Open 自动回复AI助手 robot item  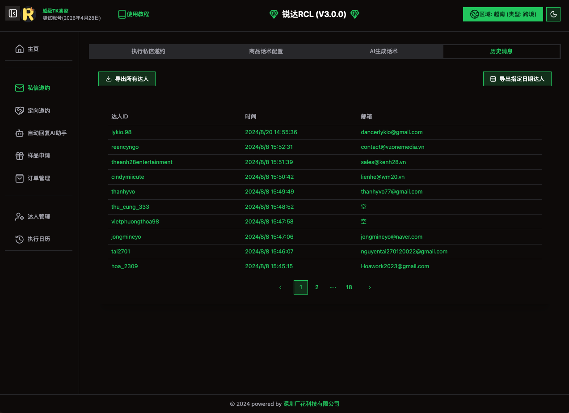(46, 133)
